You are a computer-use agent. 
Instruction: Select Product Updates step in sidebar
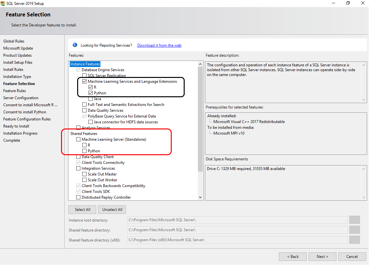17,55
